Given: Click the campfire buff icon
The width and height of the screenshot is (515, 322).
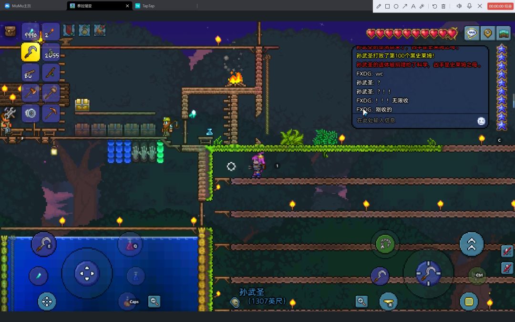Looking at the screenshot, I should tap(100, 30).
